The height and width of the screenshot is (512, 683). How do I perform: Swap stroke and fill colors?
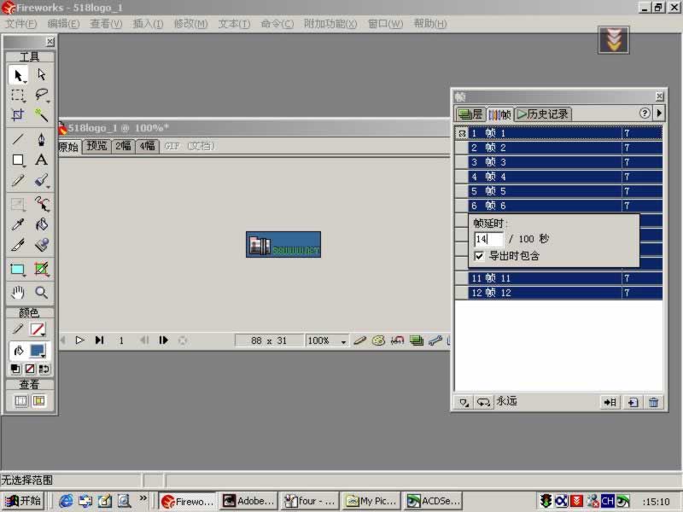point(44,369)
